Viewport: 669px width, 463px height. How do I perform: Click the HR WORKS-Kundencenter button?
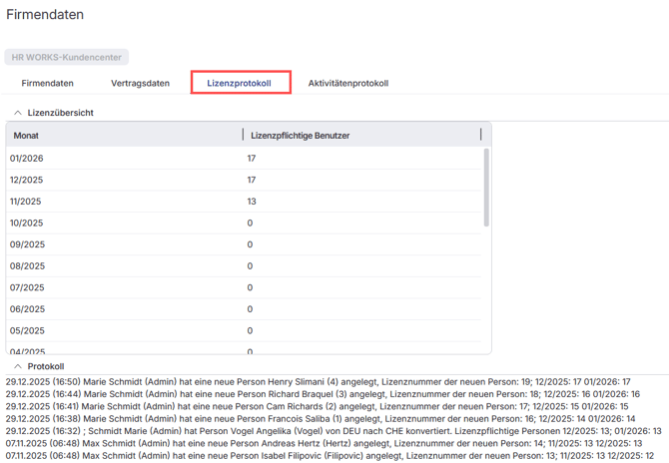67,58
